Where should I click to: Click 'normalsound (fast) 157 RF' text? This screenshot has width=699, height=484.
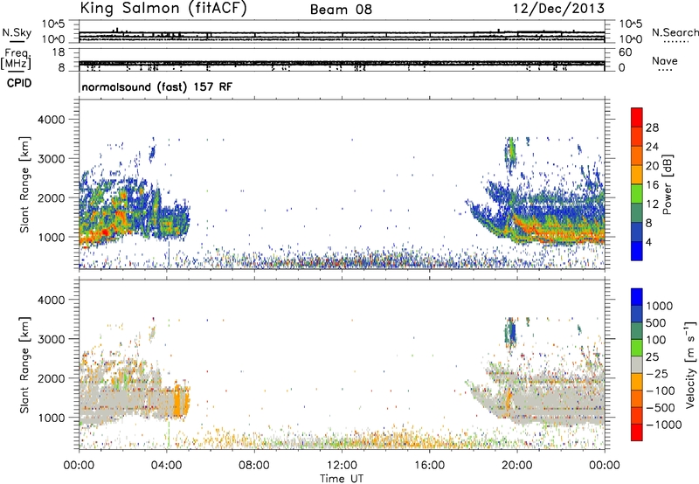point(157,86)
